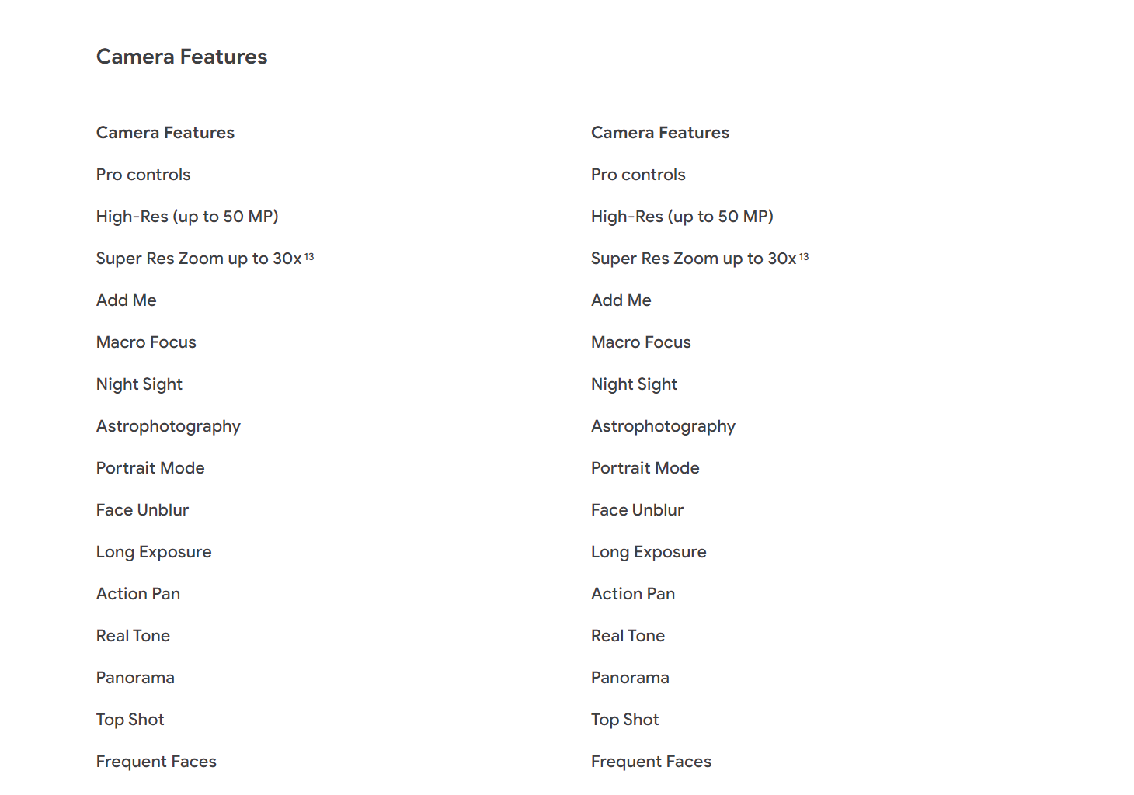Screen dimensions: 1134x795
Task: Select Pro controls in the left column
Action: [x=144, y=175]
